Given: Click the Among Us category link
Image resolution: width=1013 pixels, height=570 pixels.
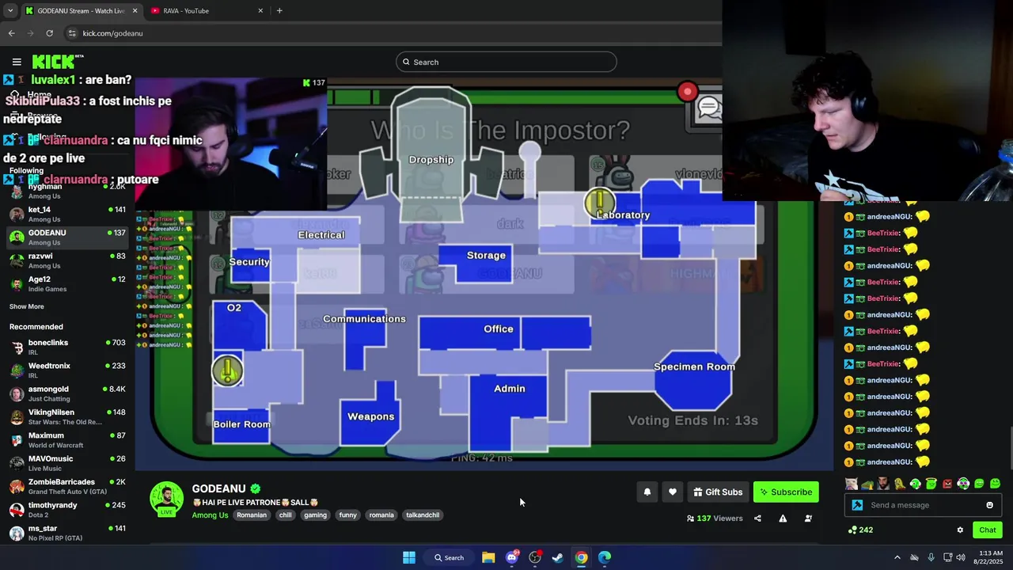Looking at the screenshot, I should (210, 515).
